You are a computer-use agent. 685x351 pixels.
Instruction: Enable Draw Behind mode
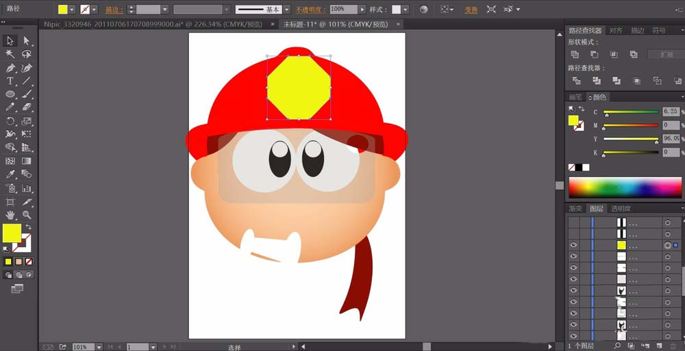(18, 275)
